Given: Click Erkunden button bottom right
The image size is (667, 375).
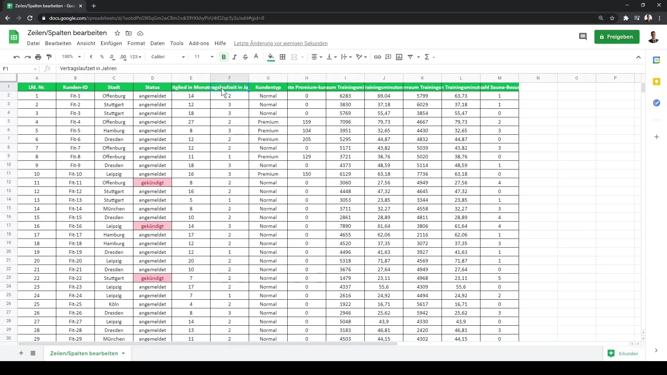Looking at the screenshot, I should click(624, 353).
